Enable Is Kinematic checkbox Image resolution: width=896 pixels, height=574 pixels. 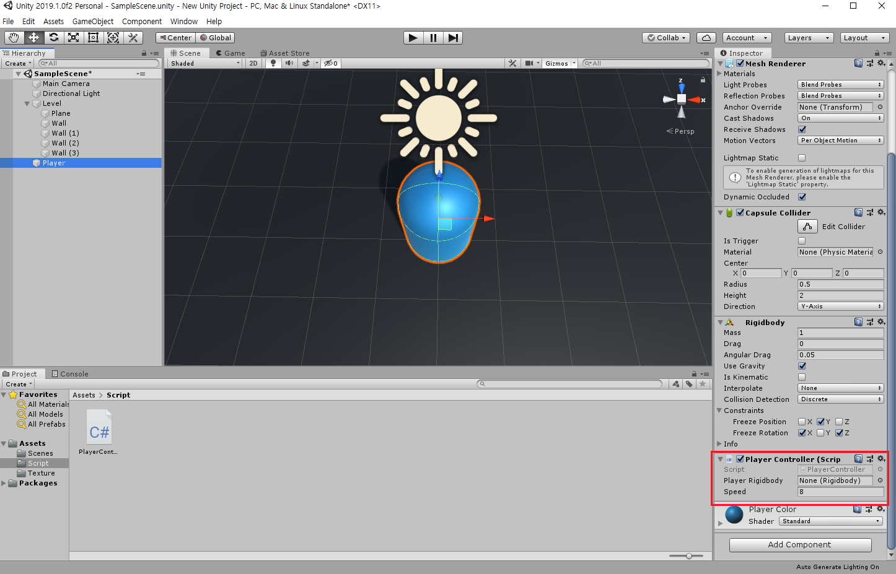point(802,377)
